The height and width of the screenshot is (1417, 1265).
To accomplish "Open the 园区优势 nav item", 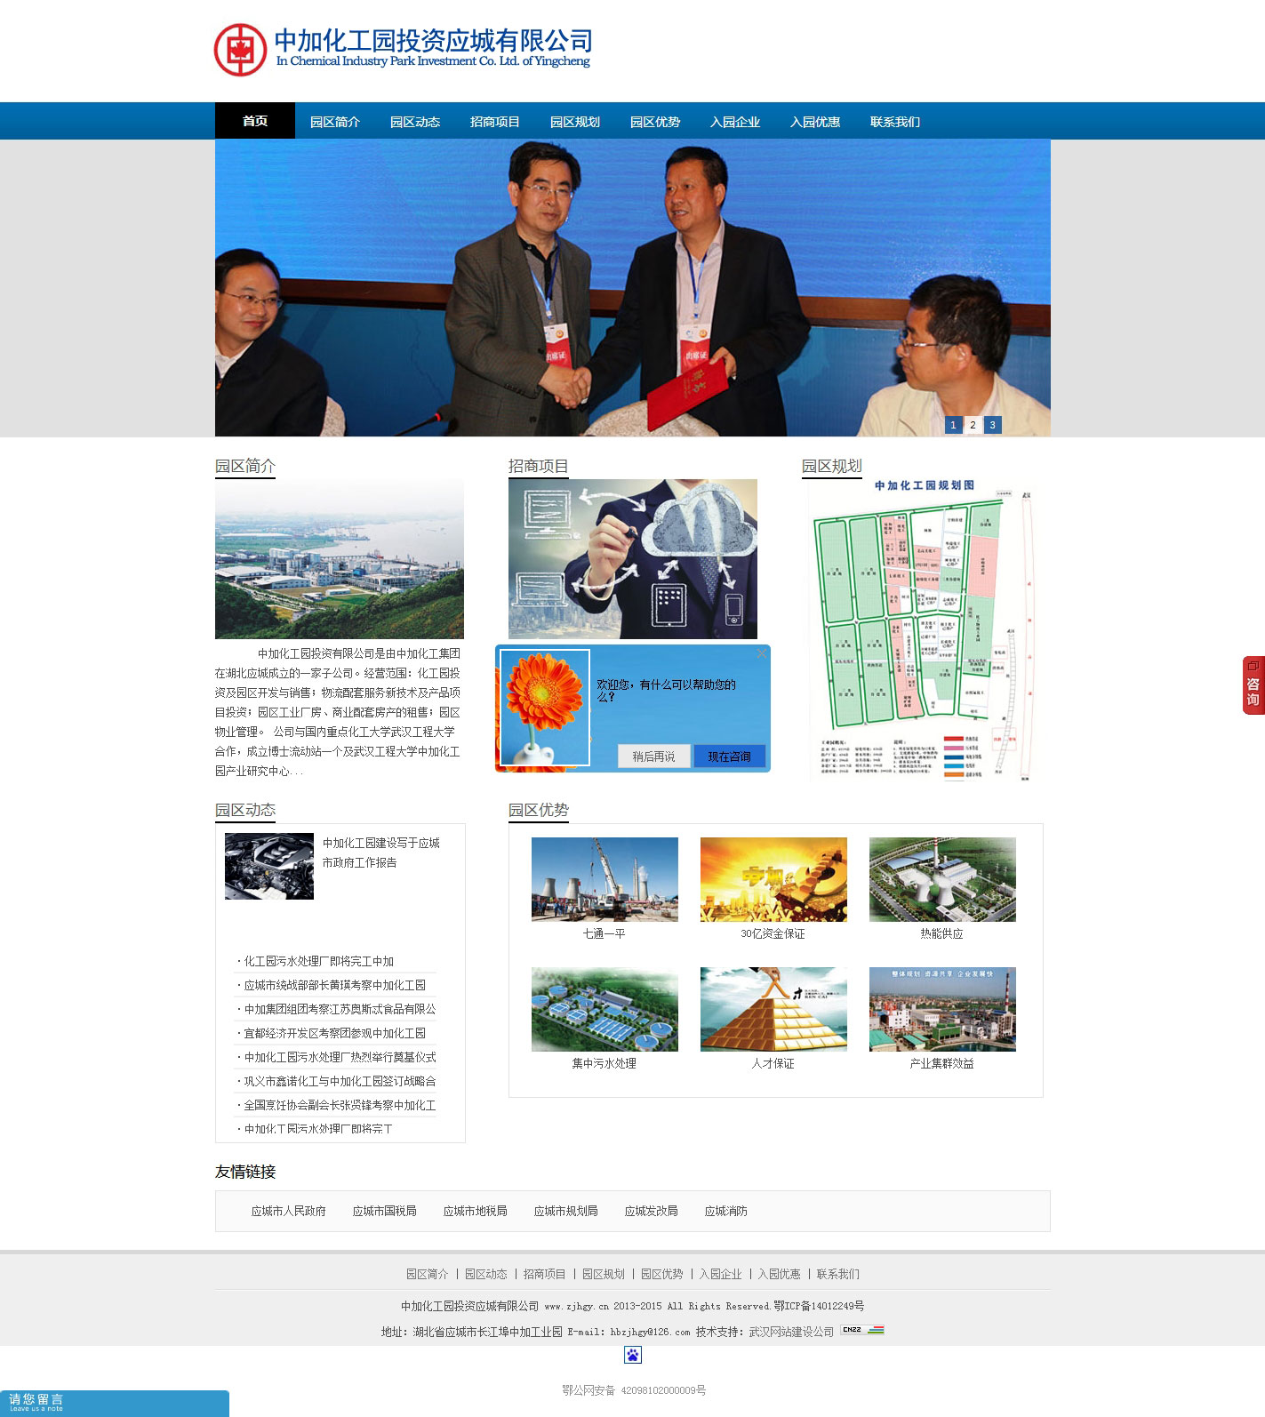I will (x=655, y=122).
